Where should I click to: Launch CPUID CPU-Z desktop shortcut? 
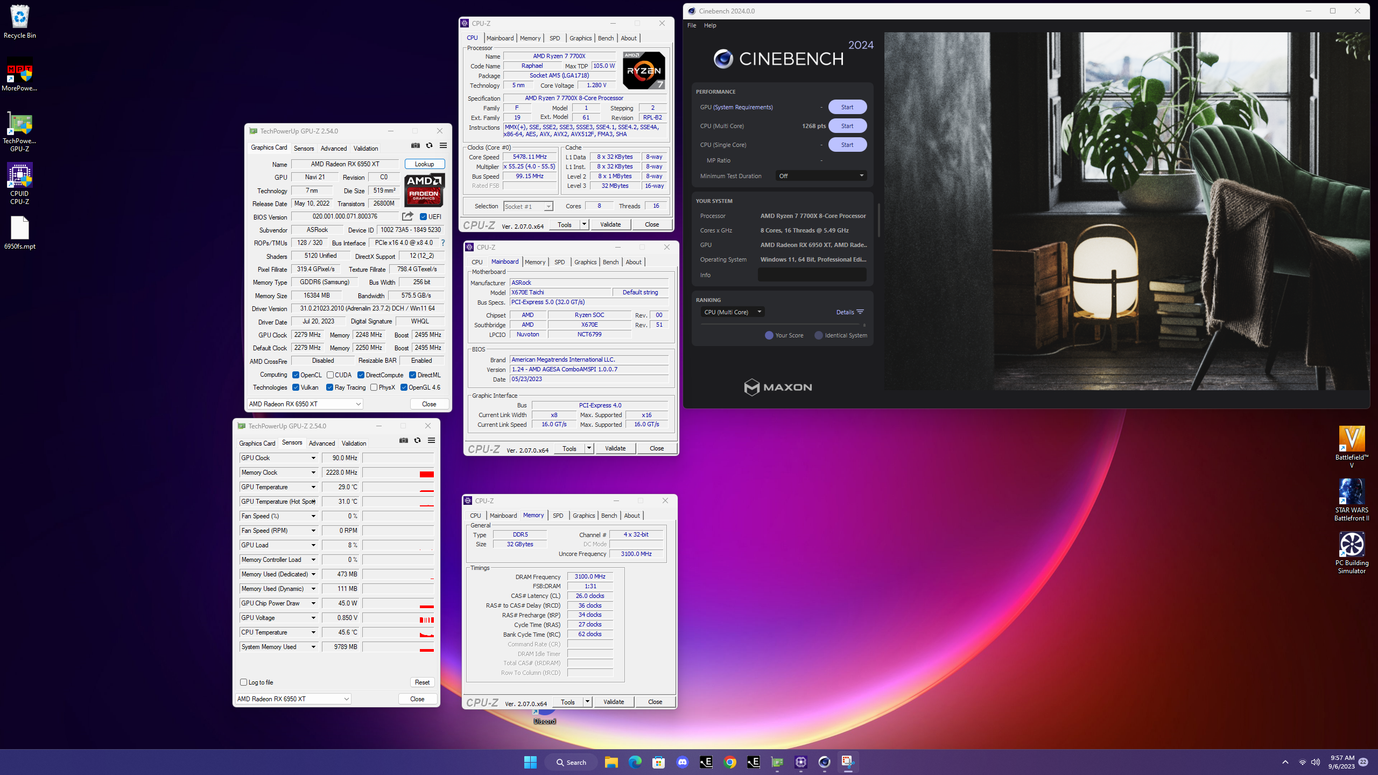20,184
